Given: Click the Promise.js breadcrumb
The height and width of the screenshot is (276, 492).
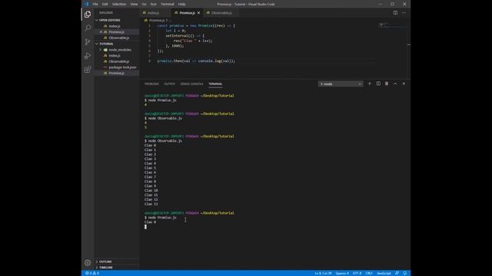Looking at the screenshot, I should click(156, 20).
